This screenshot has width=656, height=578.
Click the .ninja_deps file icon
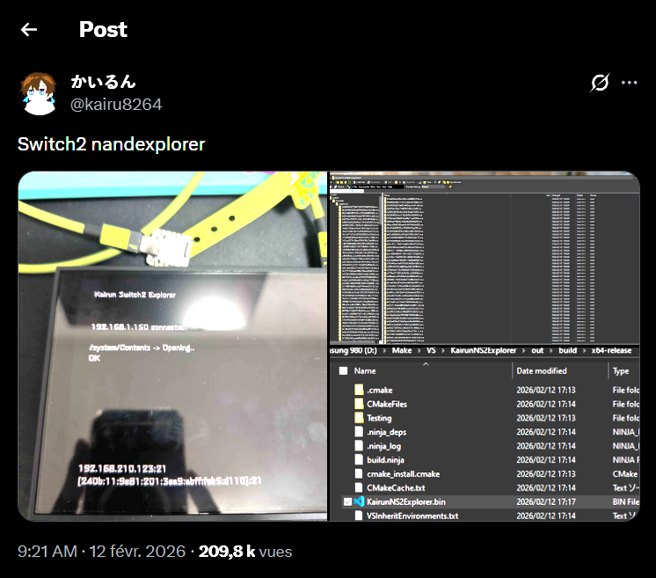[359, 431]
